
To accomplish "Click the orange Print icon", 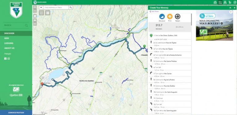I will (170, 16).
